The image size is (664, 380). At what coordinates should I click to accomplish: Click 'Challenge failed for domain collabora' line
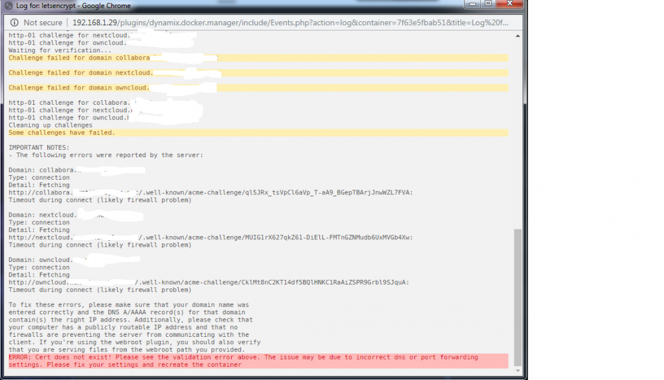(258, 58)
